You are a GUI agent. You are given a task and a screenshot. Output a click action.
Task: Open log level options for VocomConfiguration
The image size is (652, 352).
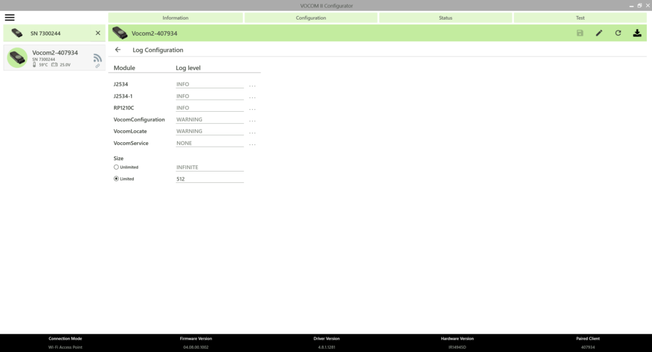tap(252, 120)
